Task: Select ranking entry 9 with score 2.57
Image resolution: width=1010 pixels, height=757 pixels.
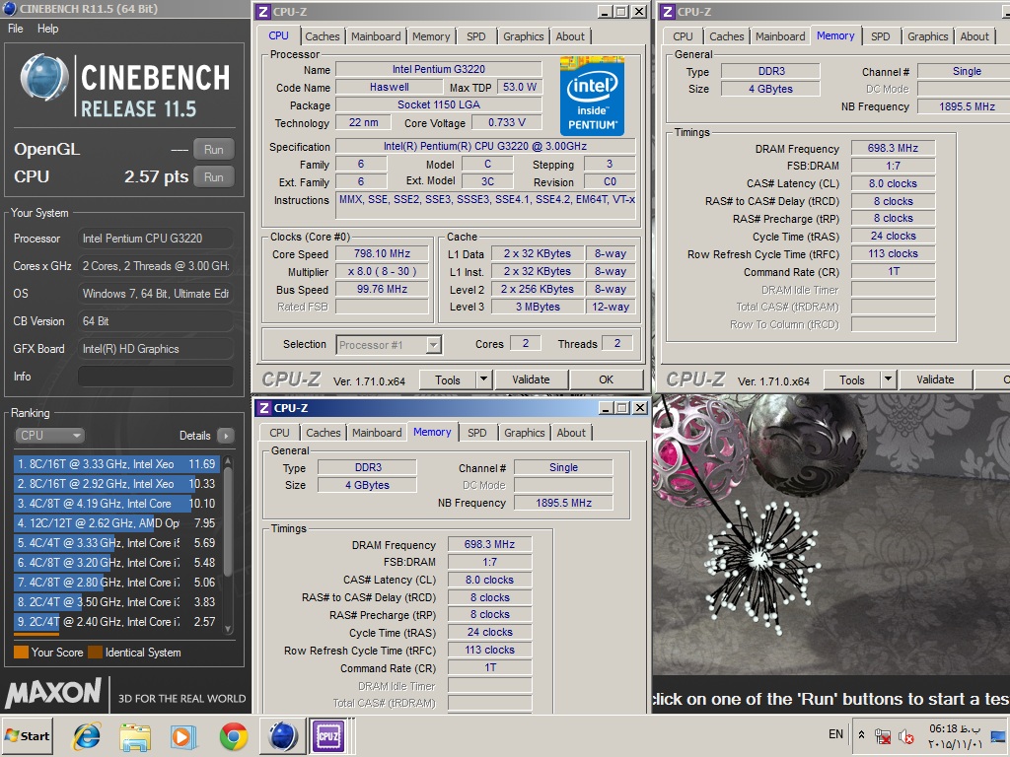Action: coord(116,622)
